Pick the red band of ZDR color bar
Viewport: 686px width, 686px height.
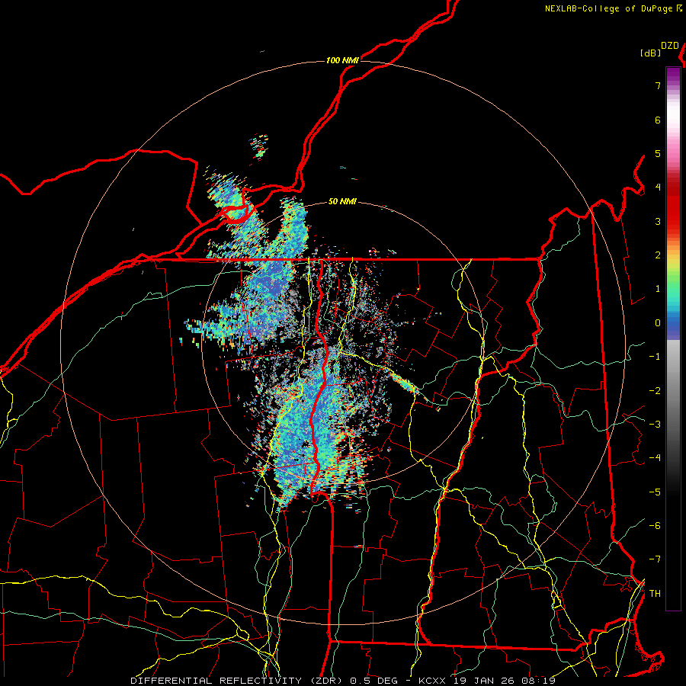673,208
